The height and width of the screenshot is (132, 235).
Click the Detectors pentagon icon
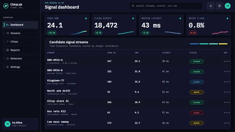(8, 58)
